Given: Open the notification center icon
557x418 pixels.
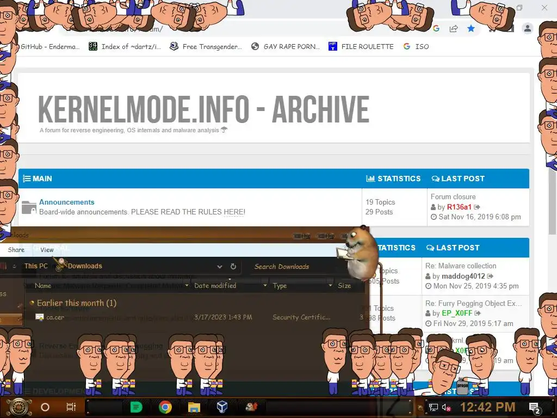Looking at the screenshot, I should pos(535,408).
